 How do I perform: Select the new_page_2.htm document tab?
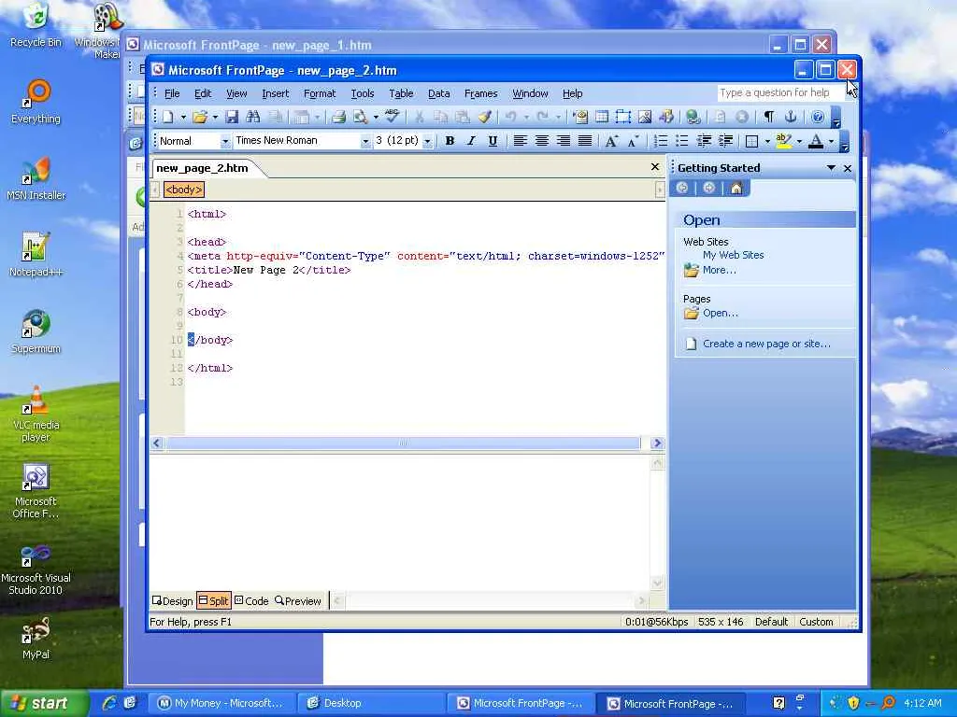(x=203, y=168)
